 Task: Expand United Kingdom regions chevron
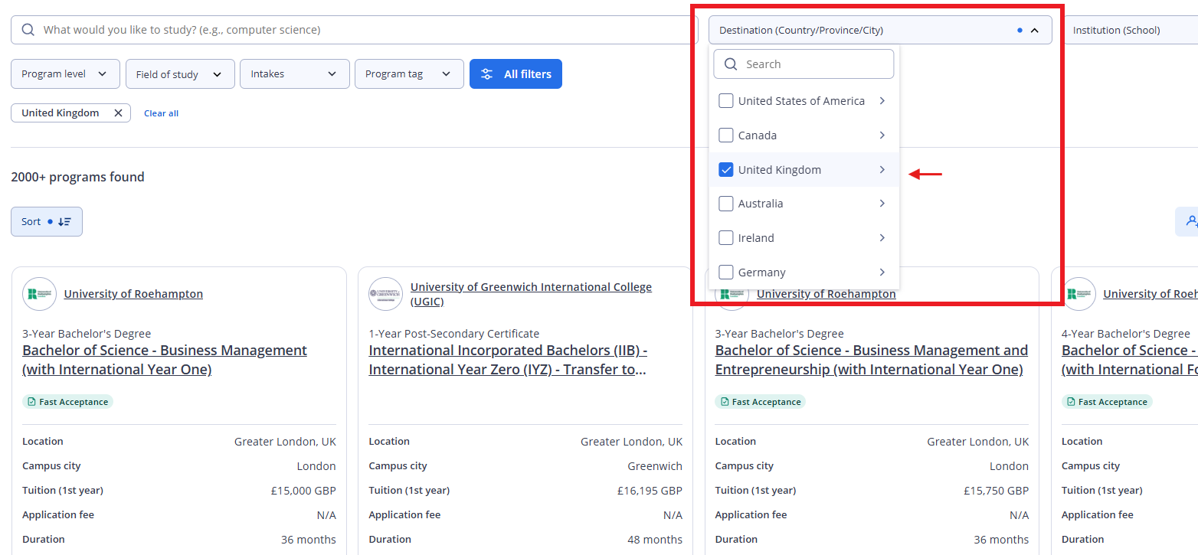point(882,170)
